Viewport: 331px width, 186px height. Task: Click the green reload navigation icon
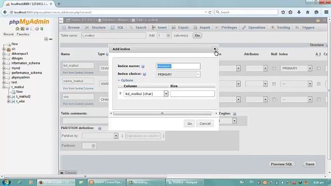point(42,29)
